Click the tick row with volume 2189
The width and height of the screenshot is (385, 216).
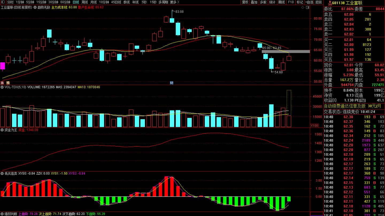(354, 140)
